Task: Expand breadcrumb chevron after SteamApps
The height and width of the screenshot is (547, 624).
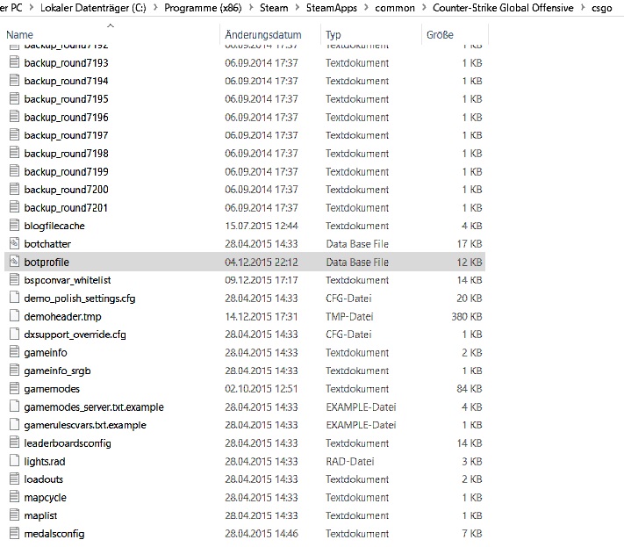Action: pyautogui.click(x=366, y=8)
